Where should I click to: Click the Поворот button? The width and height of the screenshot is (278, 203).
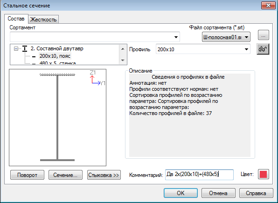[27, 175]
